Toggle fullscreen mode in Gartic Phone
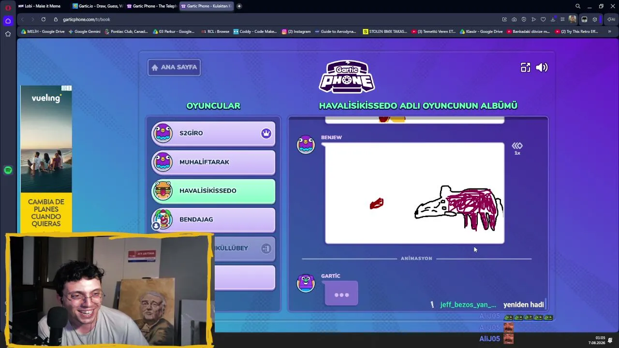 point(525,68)
